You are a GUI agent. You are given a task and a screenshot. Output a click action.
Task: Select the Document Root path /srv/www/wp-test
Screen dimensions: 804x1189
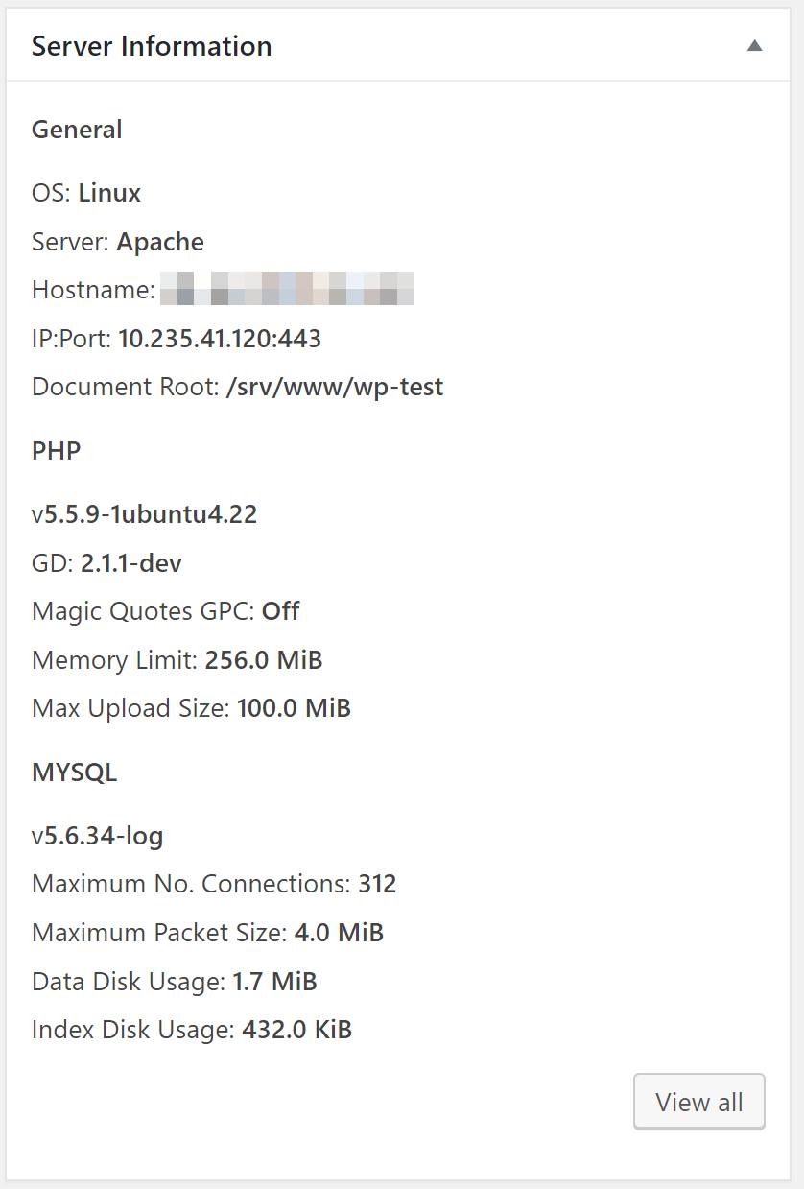(x=335, y=387)
